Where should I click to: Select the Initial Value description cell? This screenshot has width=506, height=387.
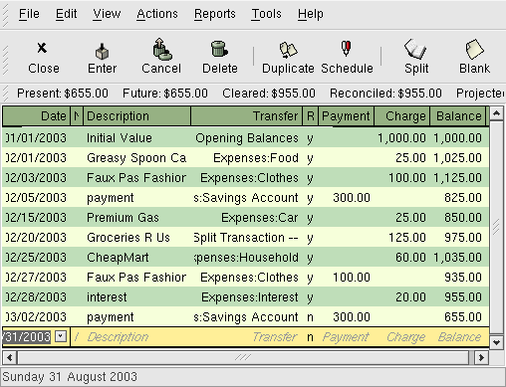click(136, 138)
